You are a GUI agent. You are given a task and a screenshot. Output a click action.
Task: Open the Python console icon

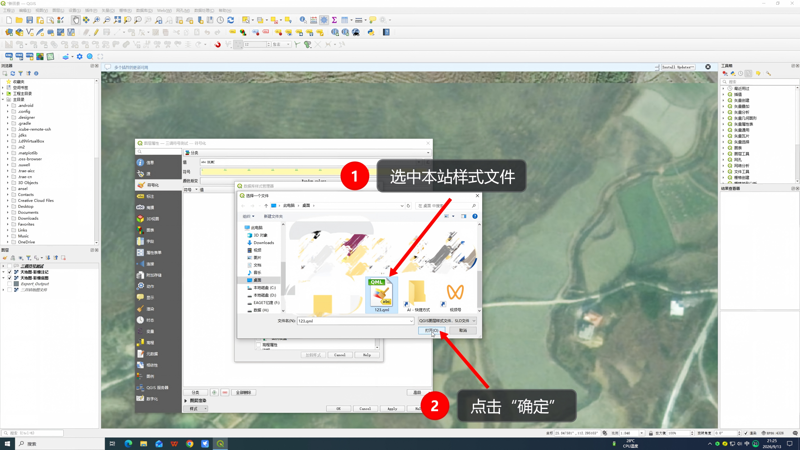click(371, 32)
